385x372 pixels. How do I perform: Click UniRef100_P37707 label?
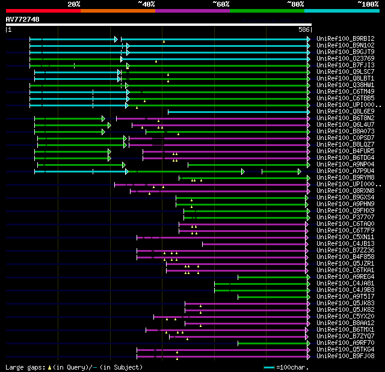click(x=345, y=218)
